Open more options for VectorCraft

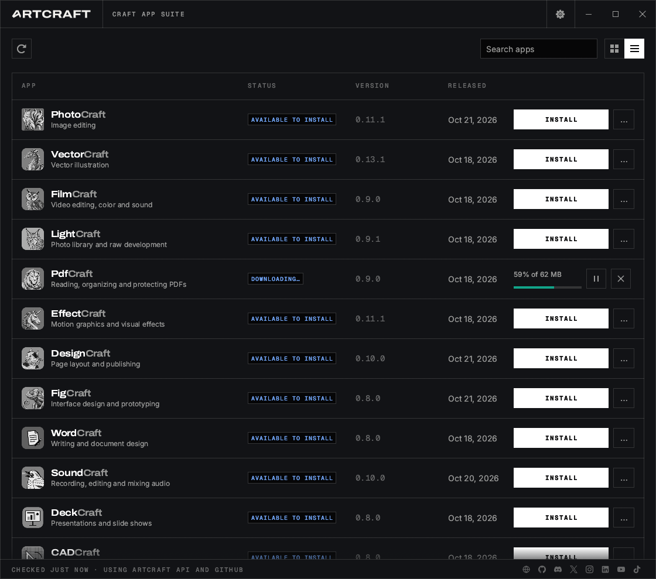click(624, 159)
